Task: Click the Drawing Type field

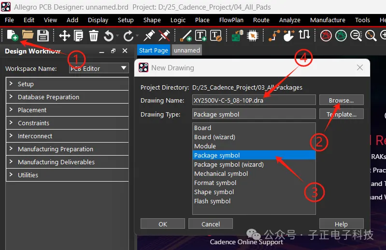Action: pyautogui.click(x=254, y=114)
